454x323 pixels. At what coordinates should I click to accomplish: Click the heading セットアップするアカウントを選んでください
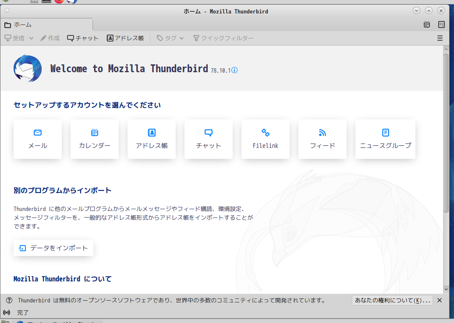pos(87,105)
